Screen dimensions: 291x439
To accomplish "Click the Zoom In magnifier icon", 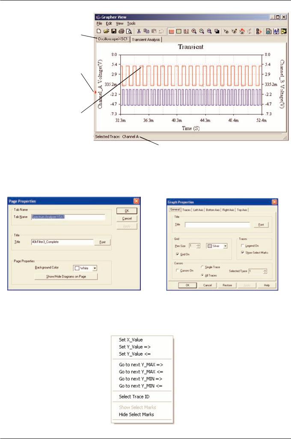I will tap(194, 31).
